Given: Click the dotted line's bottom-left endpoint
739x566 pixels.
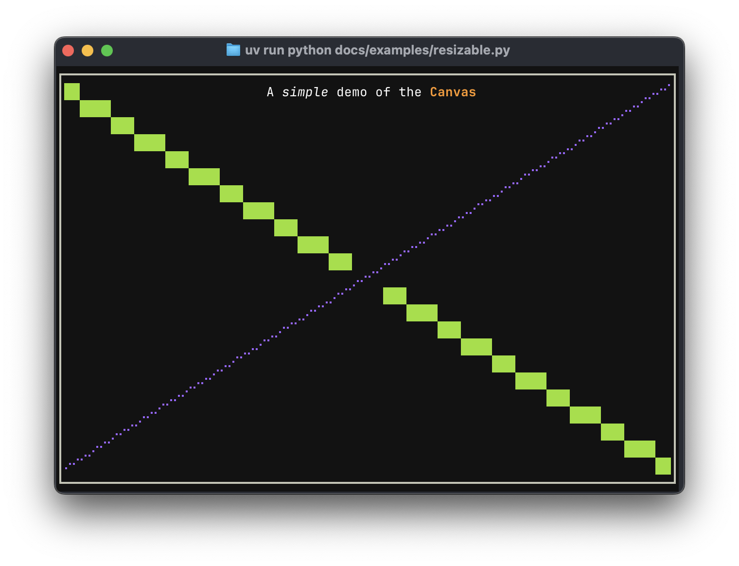Looking at the screenshot, I should (66, 468).
